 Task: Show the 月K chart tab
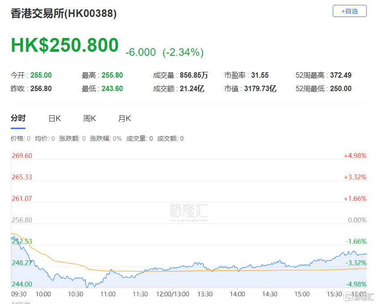(x=124, y=119)
